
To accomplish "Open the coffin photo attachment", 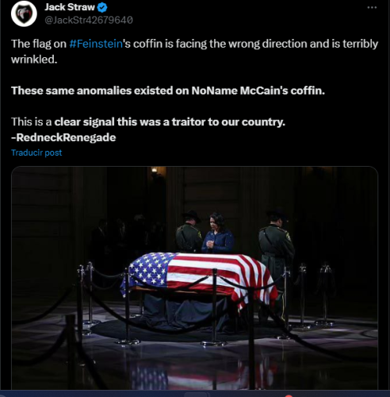I will (194, 278).
